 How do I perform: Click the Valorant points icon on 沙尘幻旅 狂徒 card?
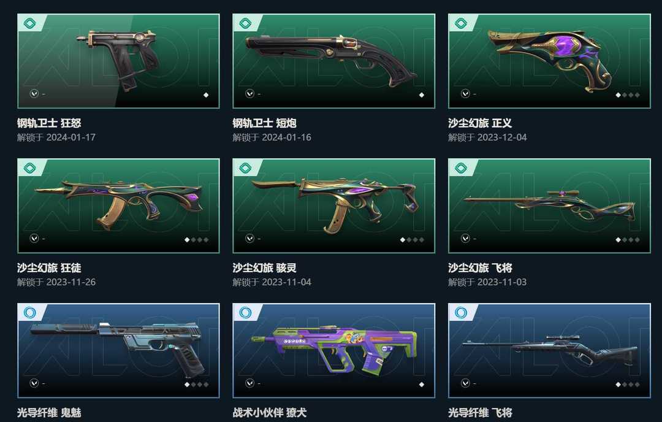click(x=34, y=239)
